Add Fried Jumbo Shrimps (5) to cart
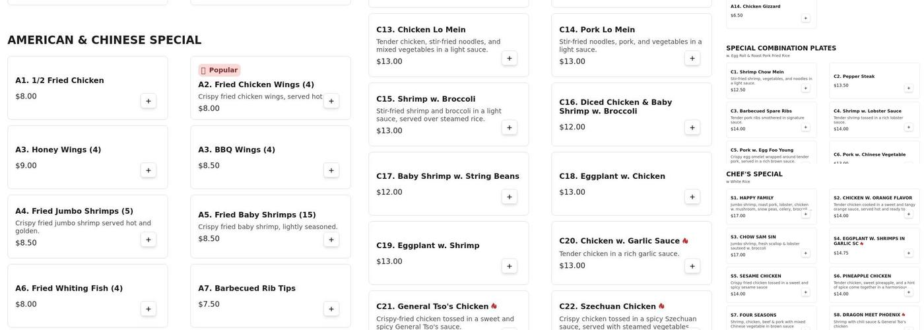The width and height of the screenshot is (924, 330). (148, 240)
